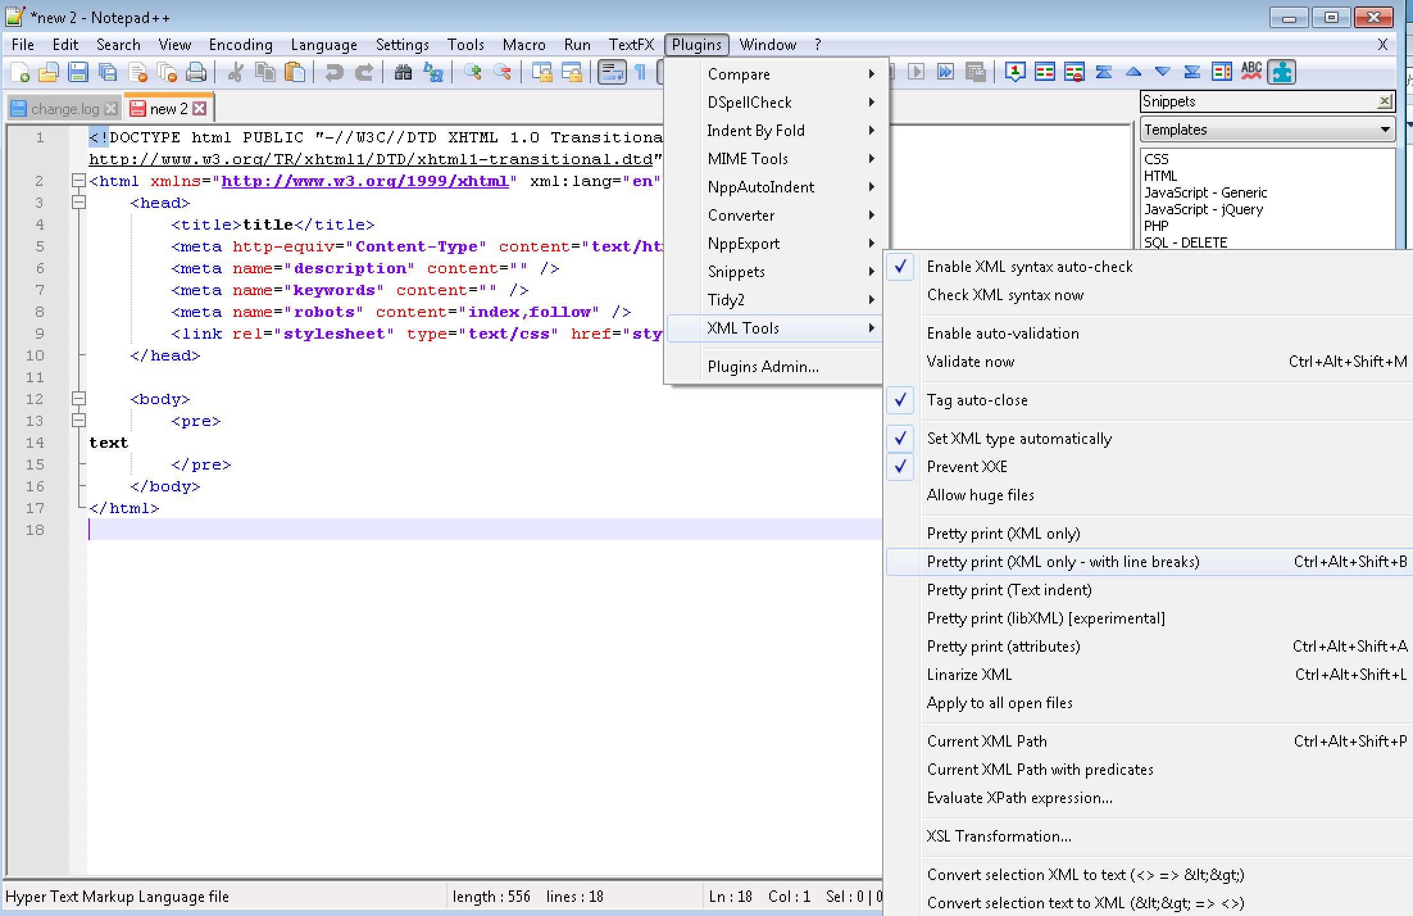
Task: Click the Save All toolbar icon
Action: [108, 72]
